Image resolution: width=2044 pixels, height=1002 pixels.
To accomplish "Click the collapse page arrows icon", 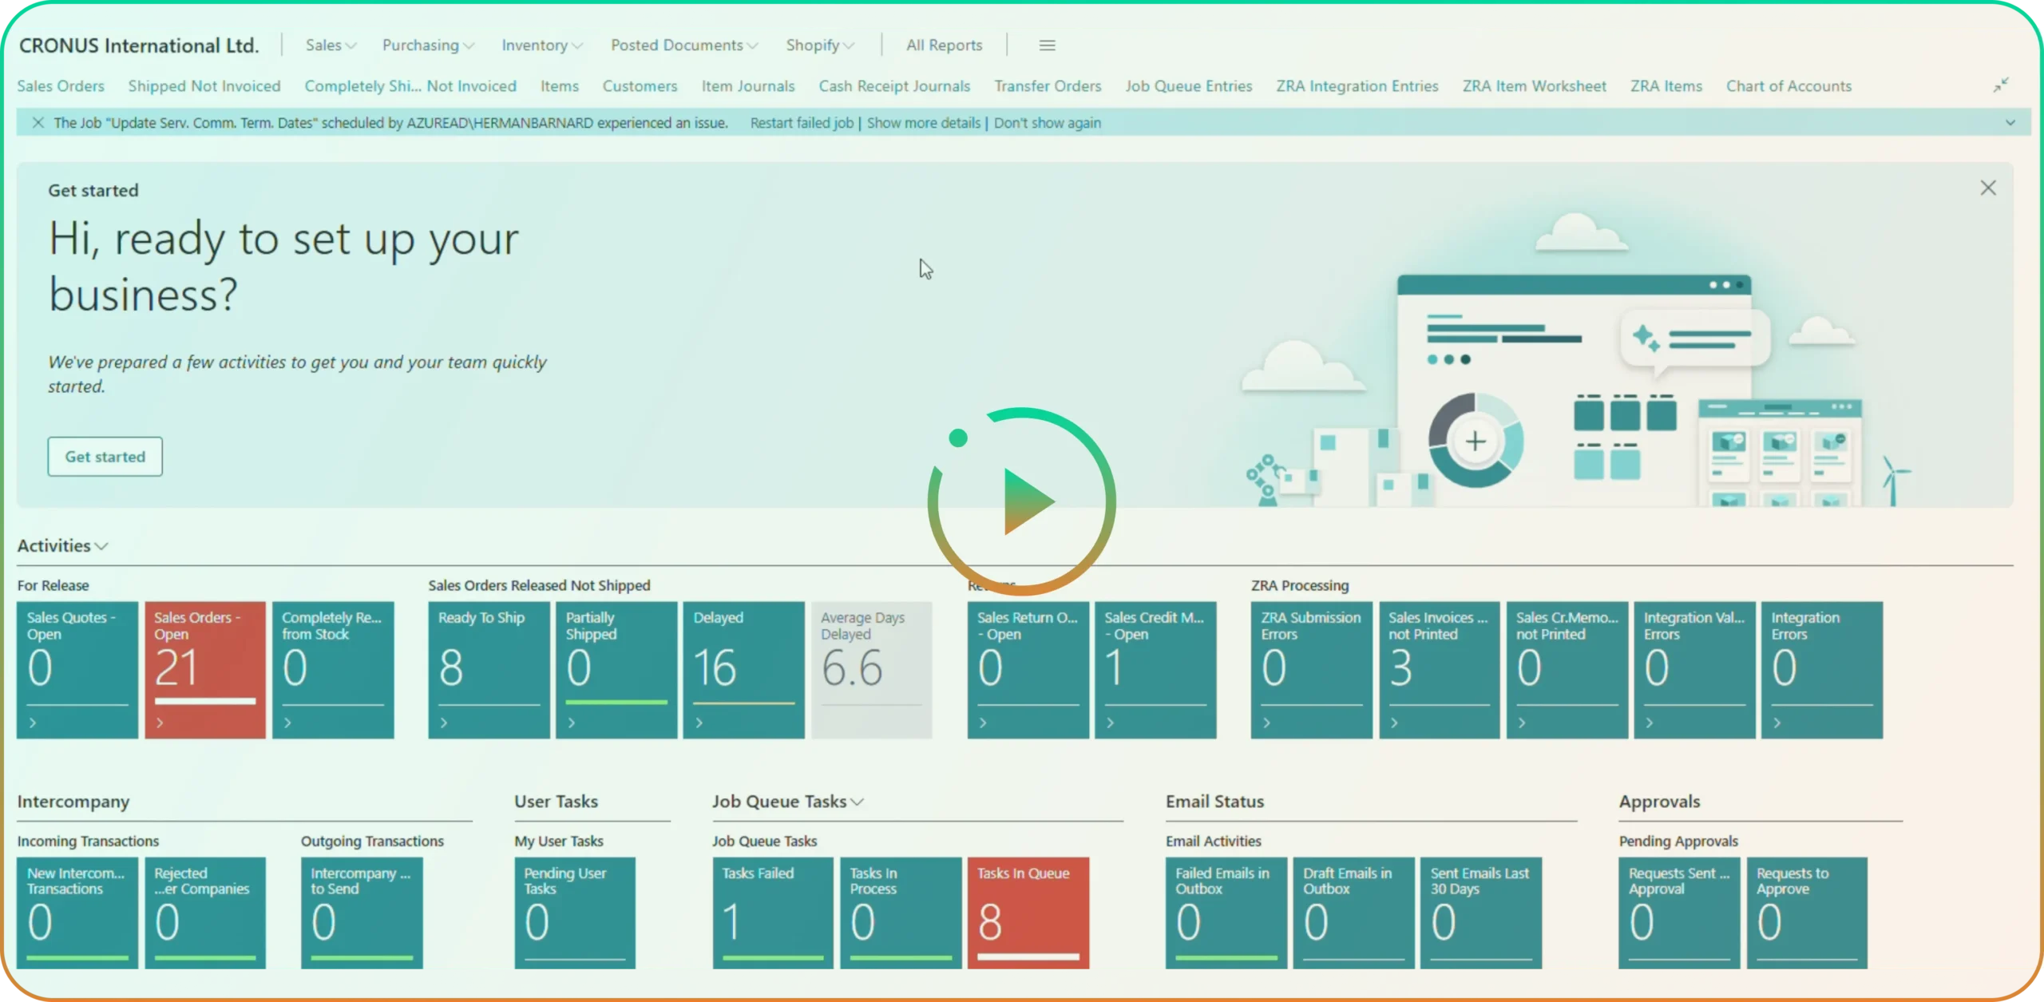I will tap(2000, 85).
